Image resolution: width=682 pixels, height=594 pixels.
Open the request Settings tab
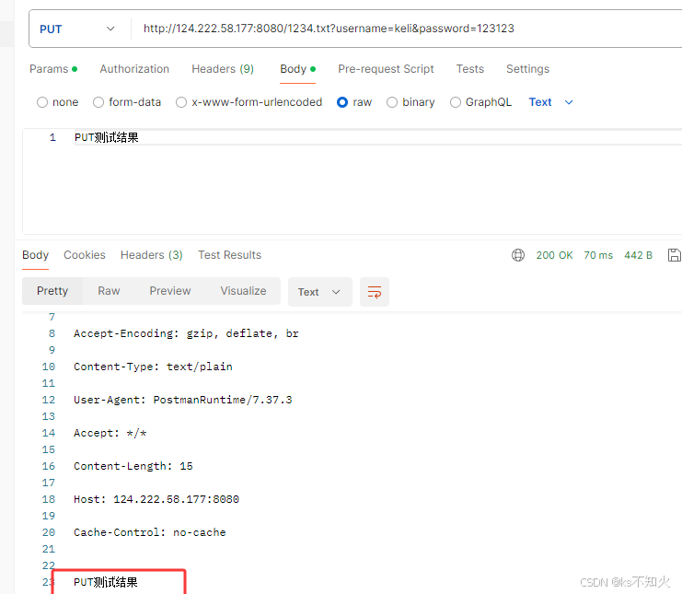click(x=527, y=69)
